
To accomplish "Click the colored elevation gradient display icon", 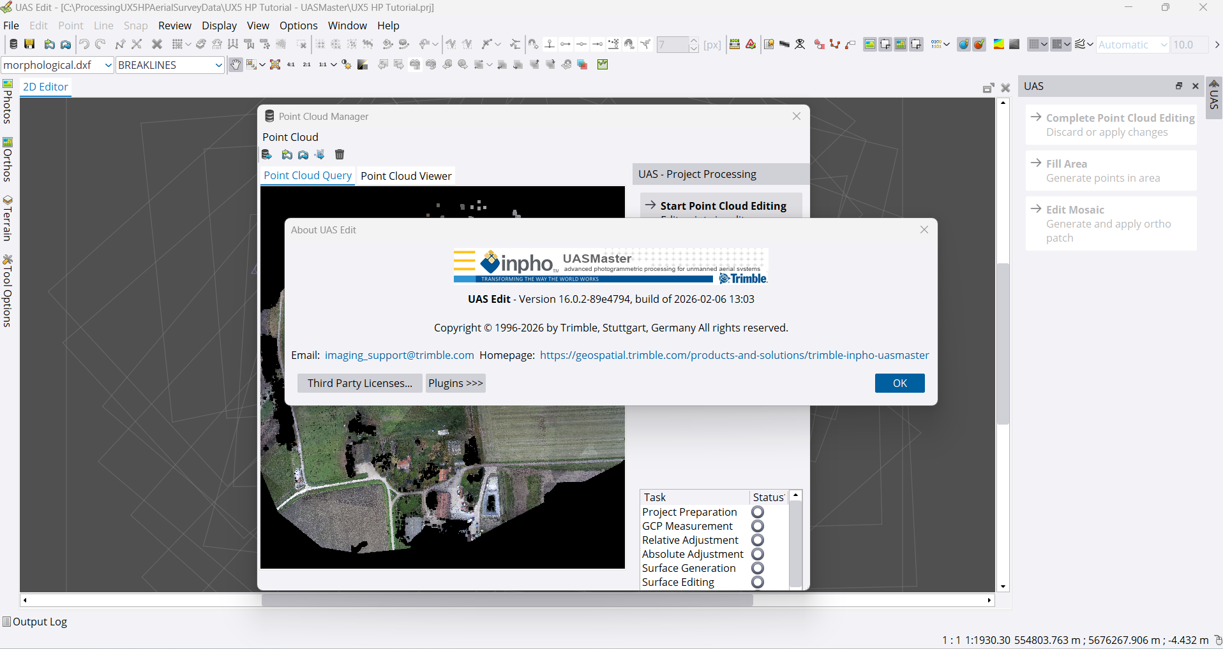I will pos(999,44).
